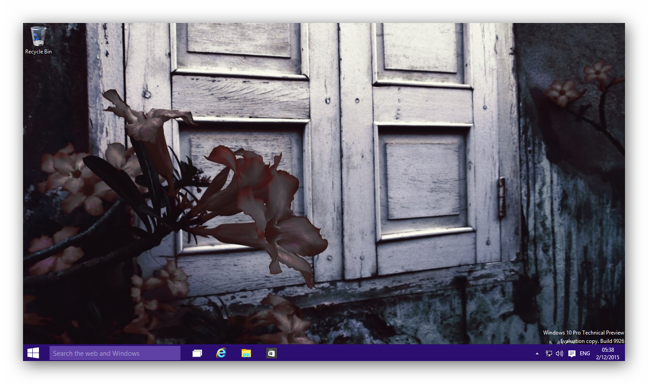648x384 pixels.
Task: Launch Internet Explorer from the taskbar
Action: click(x=221, y=353)
